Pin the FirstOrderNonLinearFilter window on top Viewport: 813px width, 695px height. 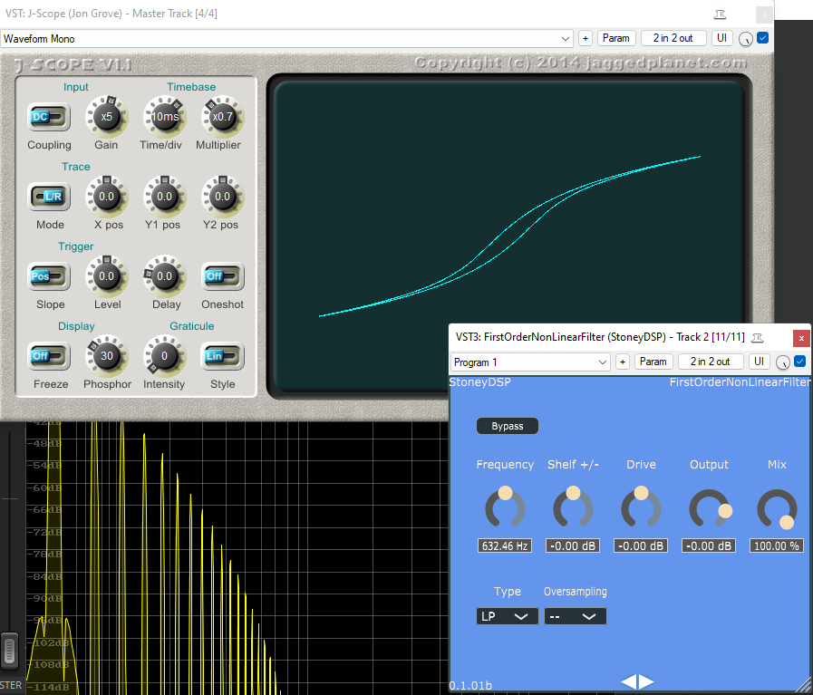pyautogui.click(x=758, y=338)
